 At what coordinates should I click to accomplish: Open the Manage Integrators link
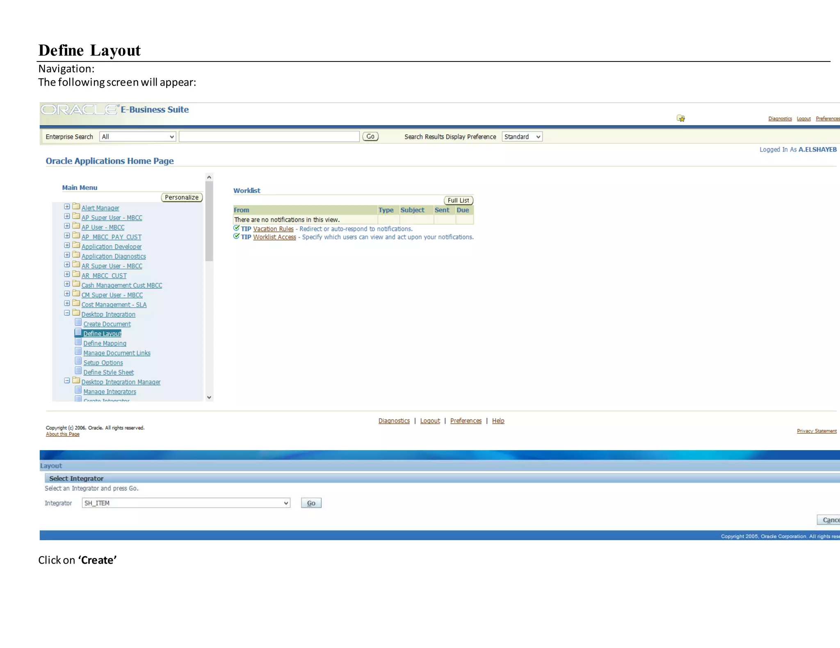point(110,392)
